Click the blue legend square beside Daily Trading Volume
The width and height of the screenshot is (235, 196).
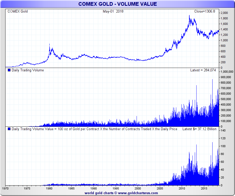coord(9,70)
